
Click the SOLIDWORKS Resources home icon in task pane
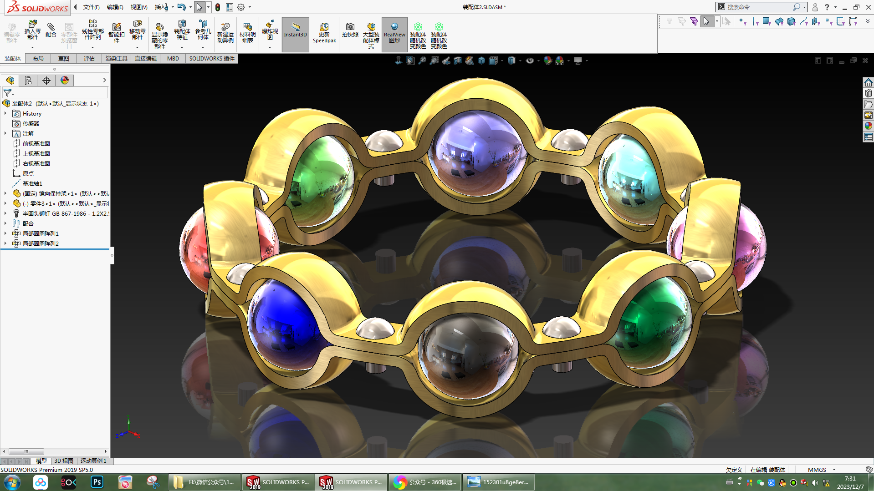pos(869,82)
